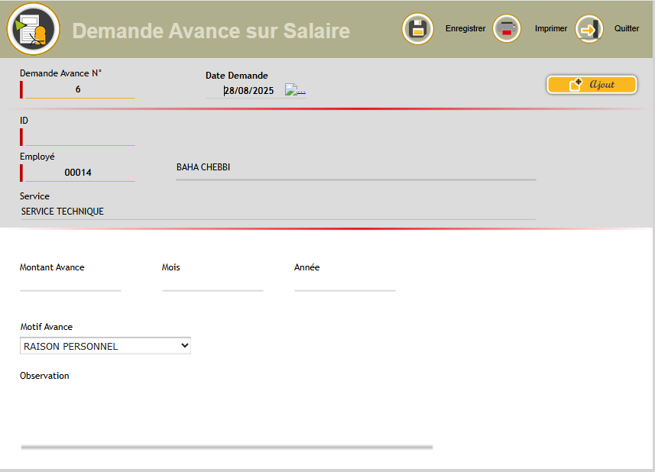This screenshot has height=472, width=655.
Task: Click the Enregistrer text label
Action: click(x=465, y=28)
